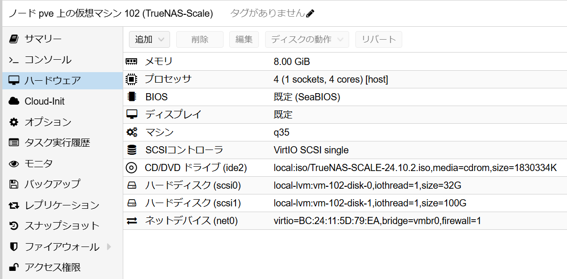Viewport: 567px width, 279px height.
Task: Click the SCSIコントローラ row label
Action: [x=184, y=150]
